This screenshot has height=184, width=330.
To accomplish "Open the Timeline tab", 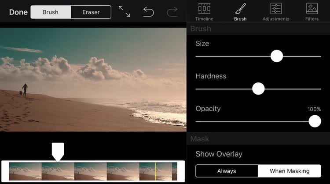I will pos(204,12).
